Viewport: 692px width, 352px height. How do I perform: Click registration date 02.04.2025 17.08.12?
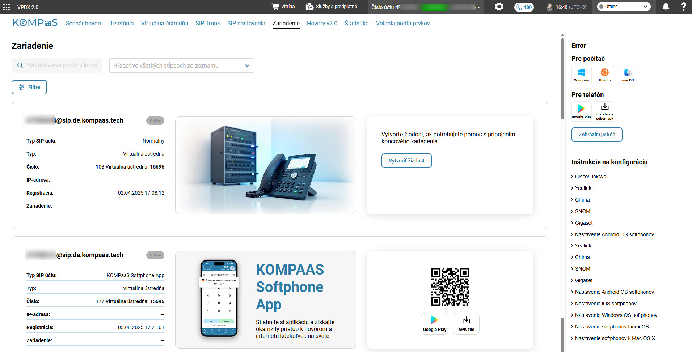coord(141,193)
